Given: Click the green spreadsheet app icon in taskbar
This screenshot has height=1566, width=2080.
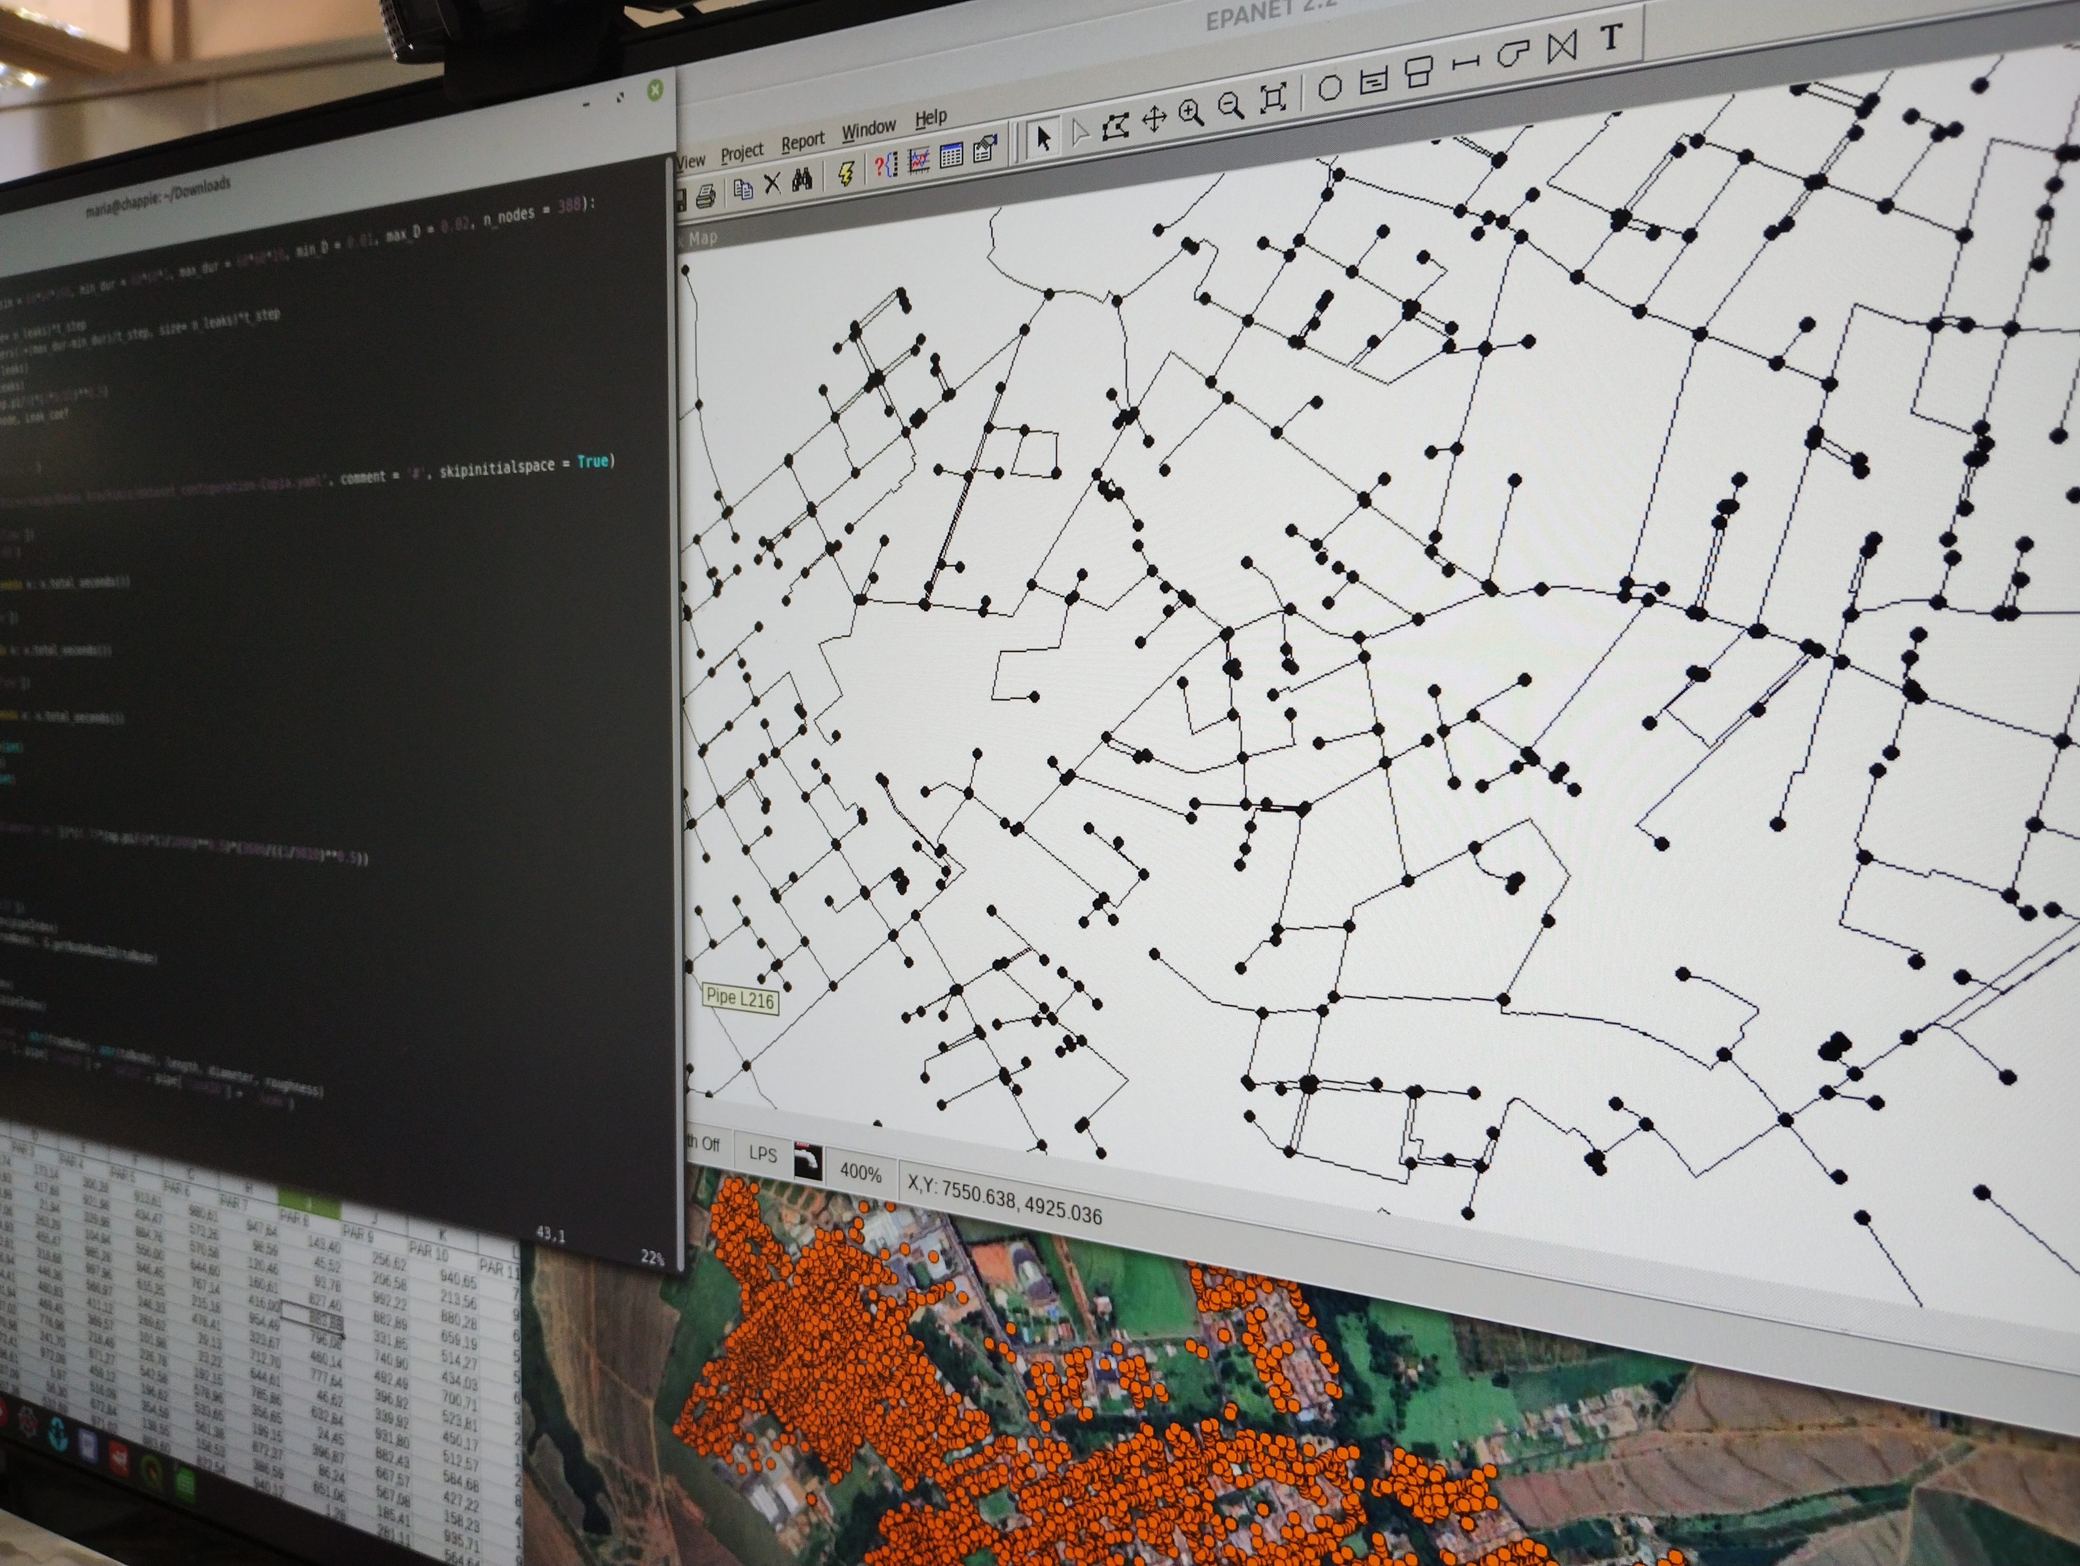Looking at the screenshot, I should [185, 1485].
